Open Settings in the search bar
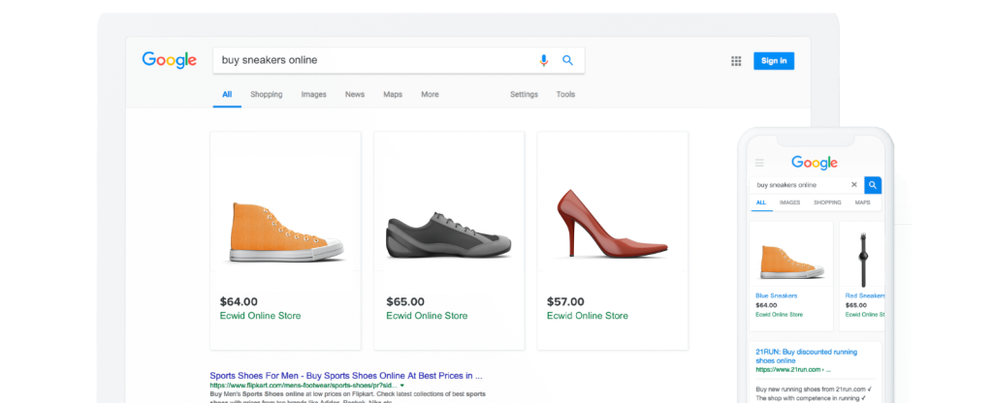Screen dimensions: 993x403 pyautogui.click(x=524, y=94)
